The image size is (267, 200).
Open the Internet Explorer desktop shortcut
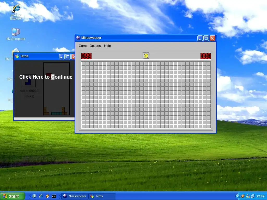pyautogui.click(x=16, y=12)
